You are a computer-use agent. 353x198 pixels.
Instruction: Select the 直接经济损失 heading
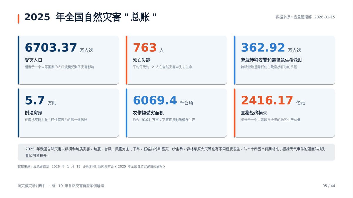pos(254,113)
